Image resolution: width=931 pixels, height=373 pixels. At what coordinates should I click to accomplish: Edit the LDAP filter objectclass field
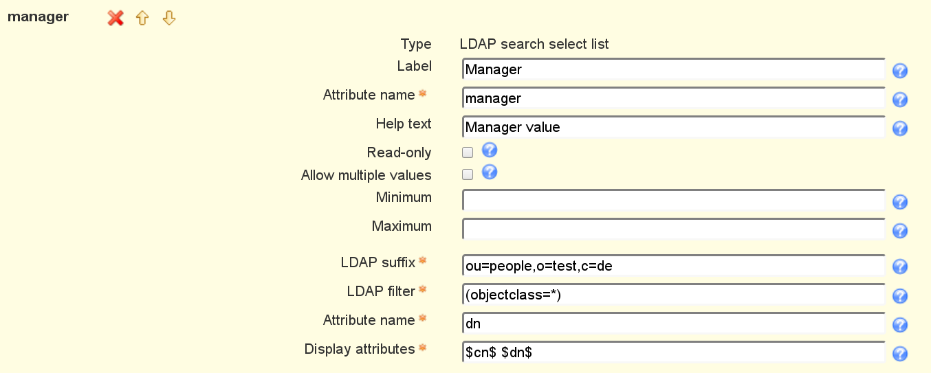click(673, 294)
